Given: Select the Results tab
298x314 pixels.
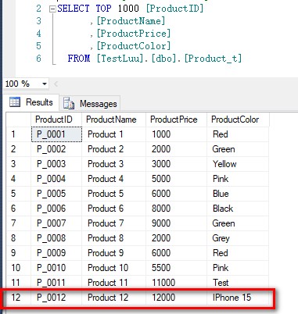Looking at the screenshot, I should (x=31, y=102).
